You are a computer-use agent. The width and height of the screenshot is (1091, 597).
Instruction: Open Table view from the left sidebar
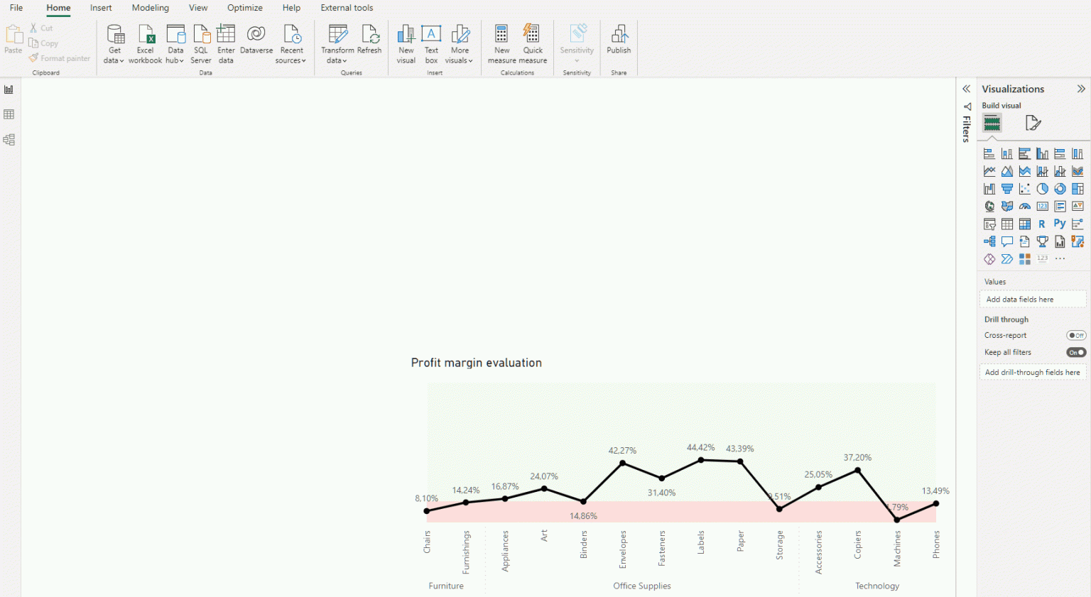tap(9, 114)
